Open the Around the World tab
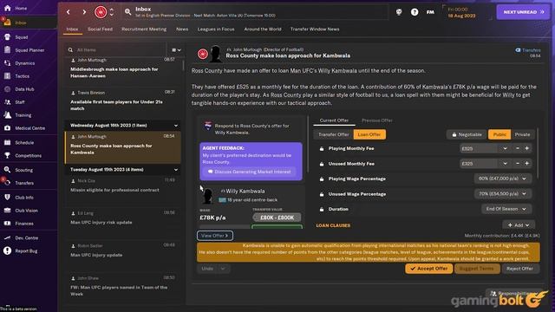Viewport: 555px width, 312px height. [x=263, y=29]
